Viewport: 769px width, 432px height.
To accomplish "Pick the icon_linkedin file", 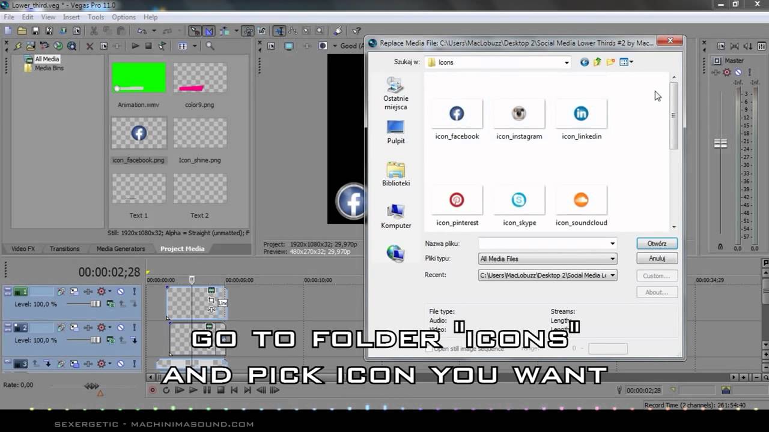I will [x=582, y=120].
